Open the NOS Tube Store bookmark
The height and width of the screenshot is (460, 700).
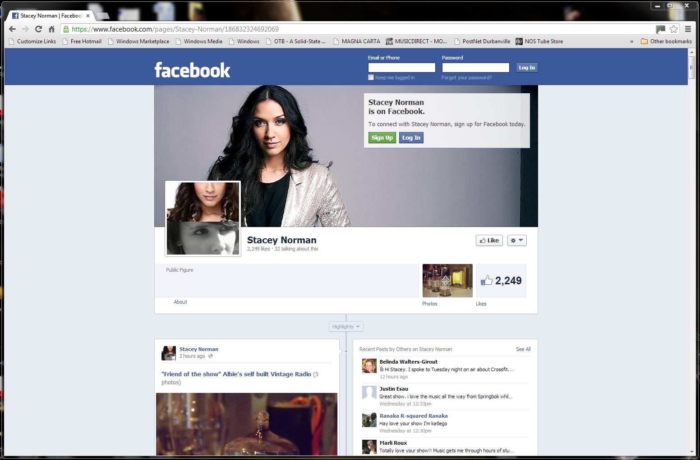pyautogui.click(x=539, y=41)
